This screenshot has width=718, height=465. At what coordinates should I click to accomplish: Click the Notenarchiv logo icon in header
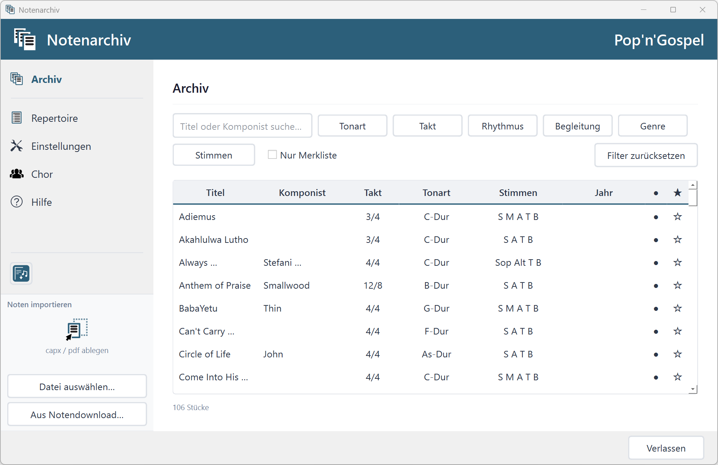point(25,39)
